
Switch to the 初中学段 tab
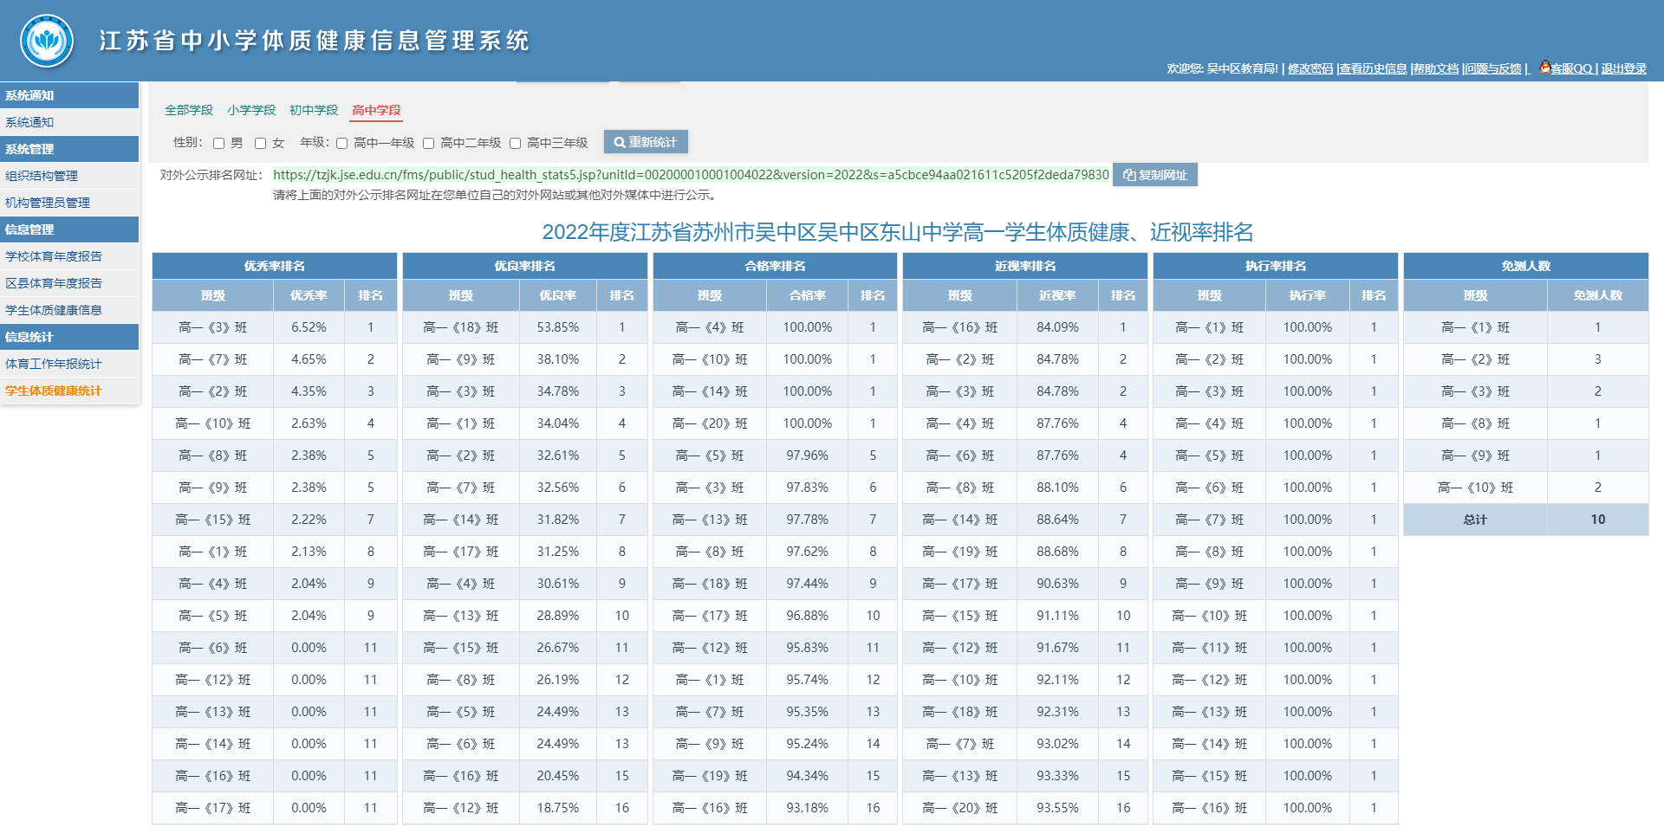[314, 110]
